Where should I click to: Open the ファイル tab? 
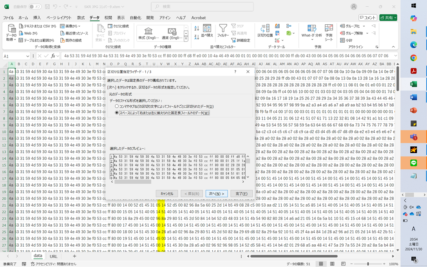coord(9,18)
